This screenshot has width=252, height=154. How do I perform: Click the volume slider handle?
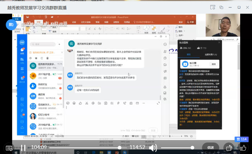pyautogui.click(x=192, y=148)
